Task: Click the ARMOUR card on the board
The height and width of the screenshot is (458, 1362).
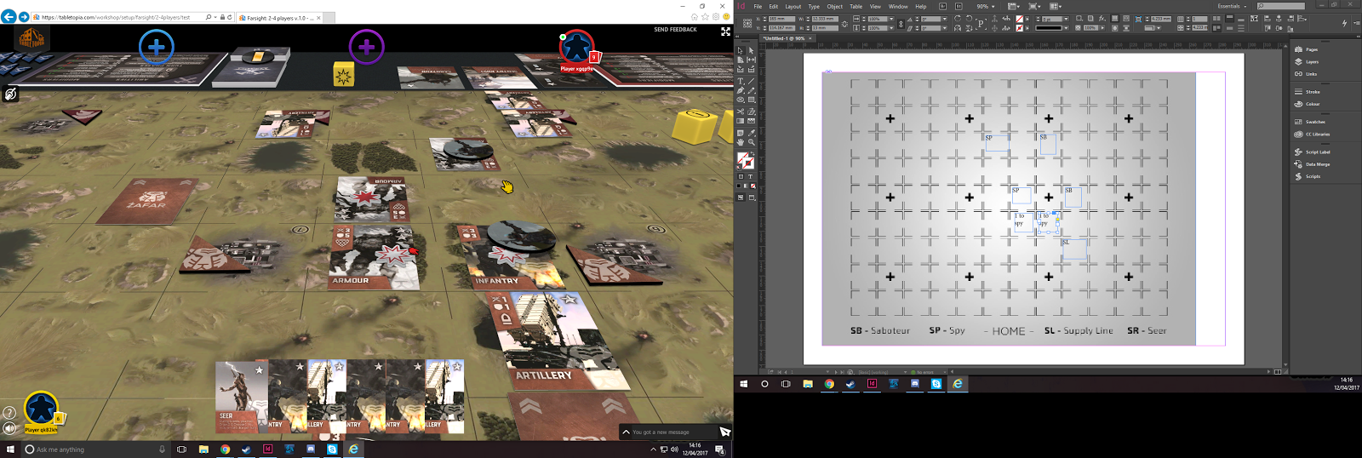Action: (x=375, y=258)
